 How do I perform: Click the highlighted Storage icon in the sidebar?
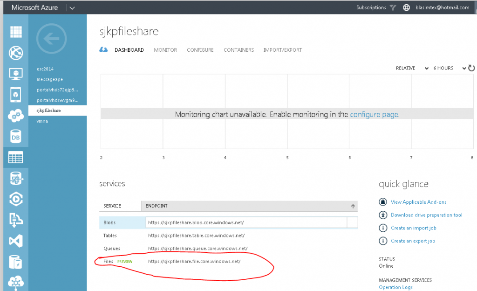[16, 157]
